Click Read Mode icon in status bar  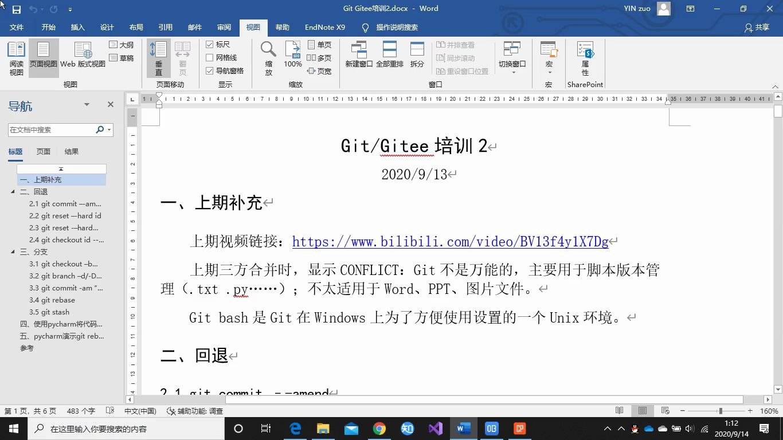click(x=620, y=411)
